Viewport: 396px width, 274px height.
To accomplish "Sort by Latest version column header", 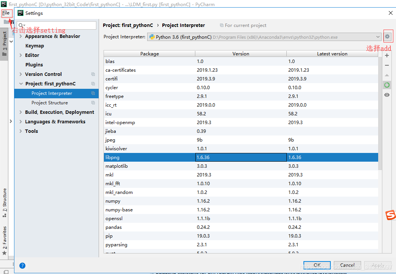I will tap(332, 54).
